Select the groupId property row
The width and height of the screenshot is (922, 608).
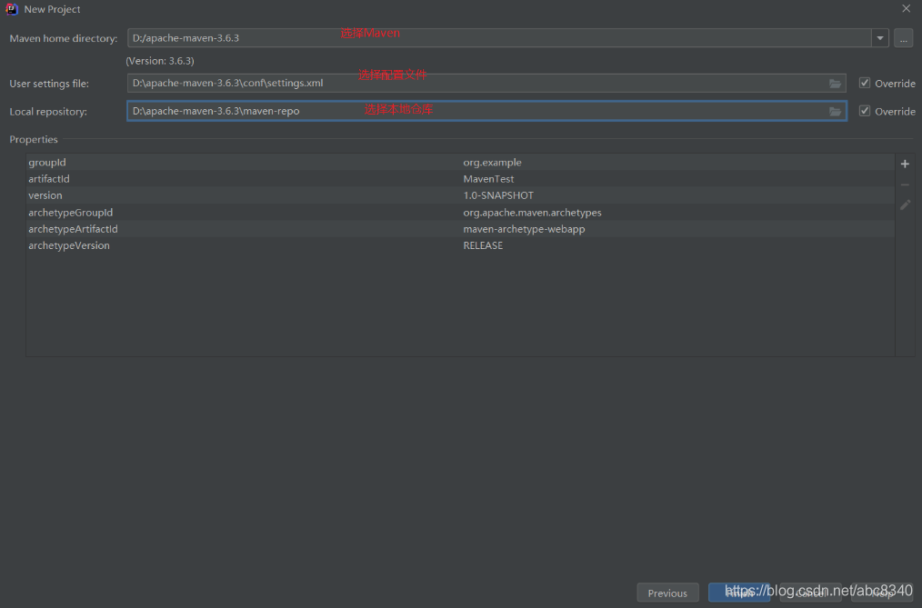pyautogui.click(x=460, y=162)
